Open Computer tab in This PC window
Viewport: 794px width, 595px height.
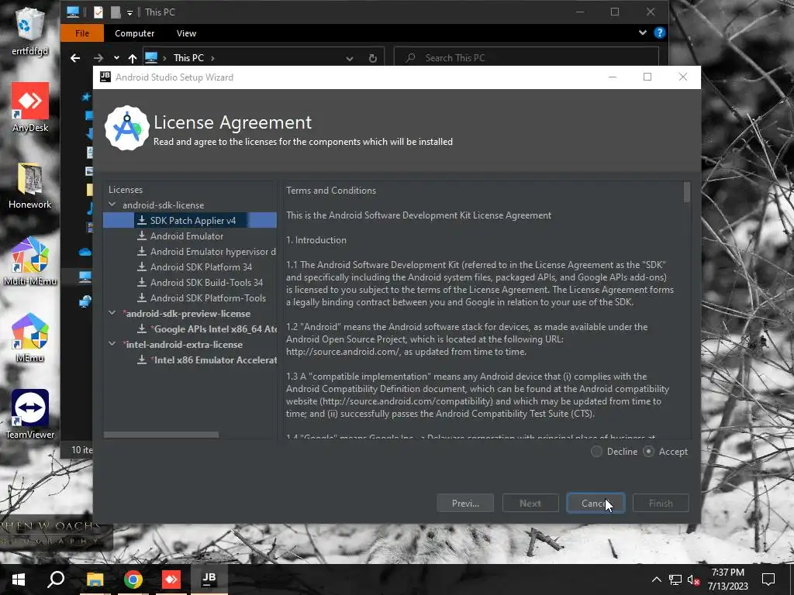[134, 33]
